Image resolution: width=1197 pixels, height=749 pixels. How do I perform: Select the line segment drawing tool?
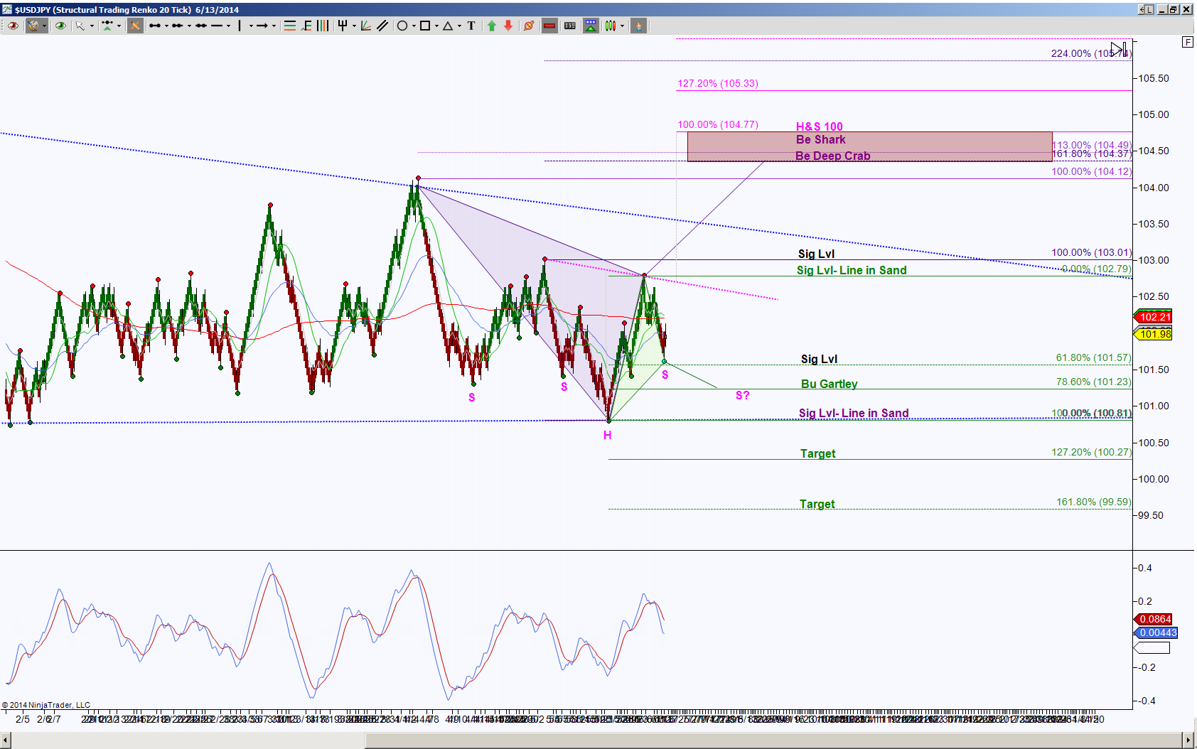[155, 26]
